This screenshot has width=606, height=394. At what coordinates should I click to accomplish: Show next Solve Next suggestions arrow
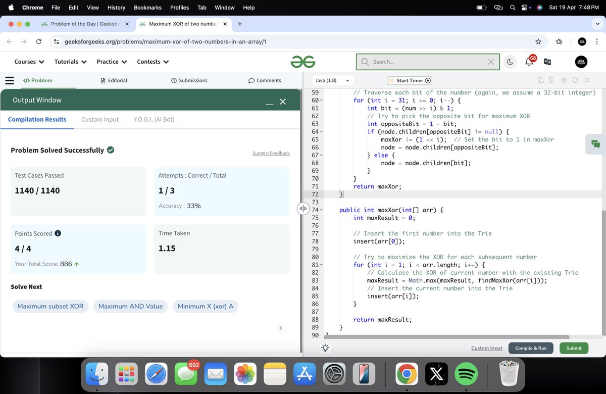click(x=281, y=328)
